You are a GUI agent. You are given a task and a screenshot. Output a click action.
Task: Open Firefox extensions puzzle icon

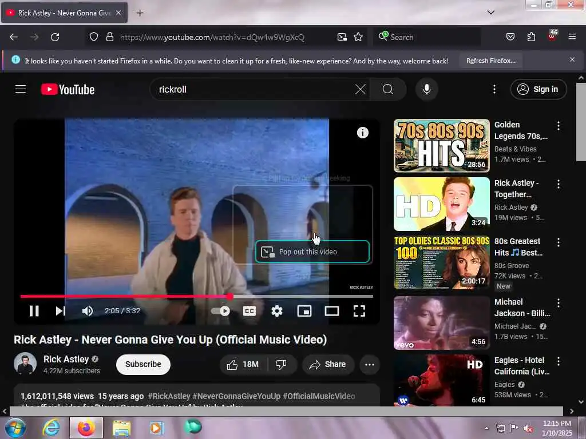tap(531, 37)
